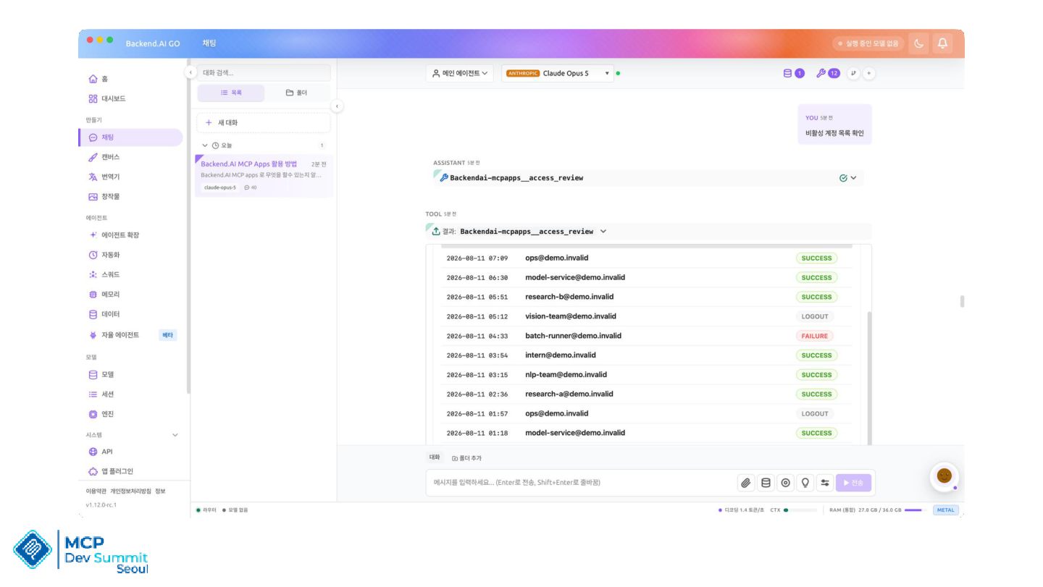Click the 대화 검색 search field
1043x587 pixels.
pos(264,72)
